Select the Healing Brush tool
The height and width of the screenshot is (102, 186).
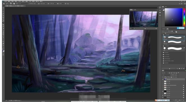tap(3, 21)
